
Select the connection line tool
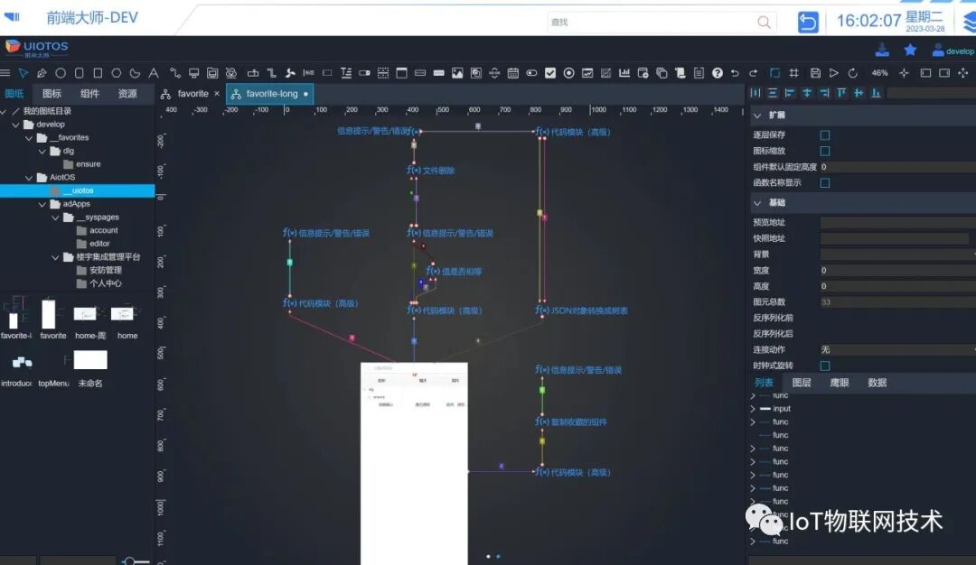tap(175, 73)
